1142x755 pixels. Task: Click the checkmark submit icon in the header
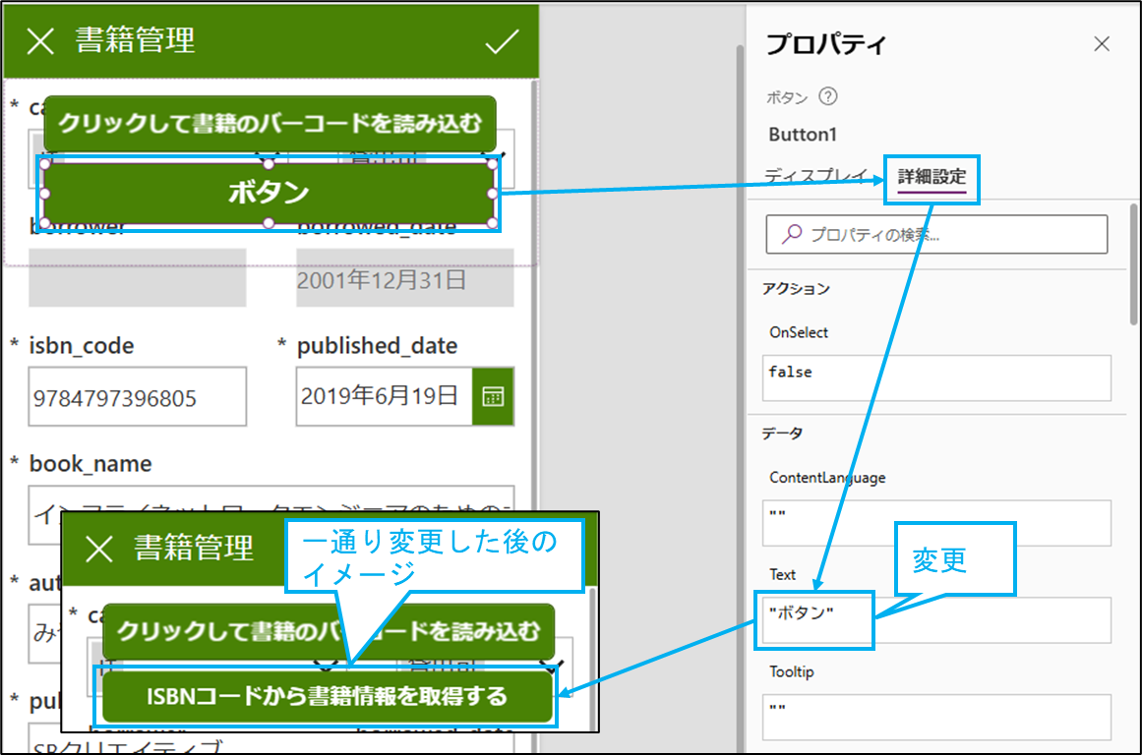502,41
